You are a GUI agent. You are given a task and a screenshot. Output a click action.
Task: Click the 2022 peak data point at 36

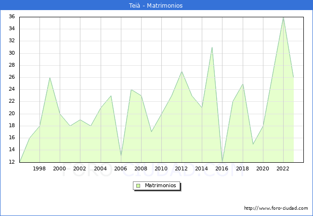coord(283,17)
